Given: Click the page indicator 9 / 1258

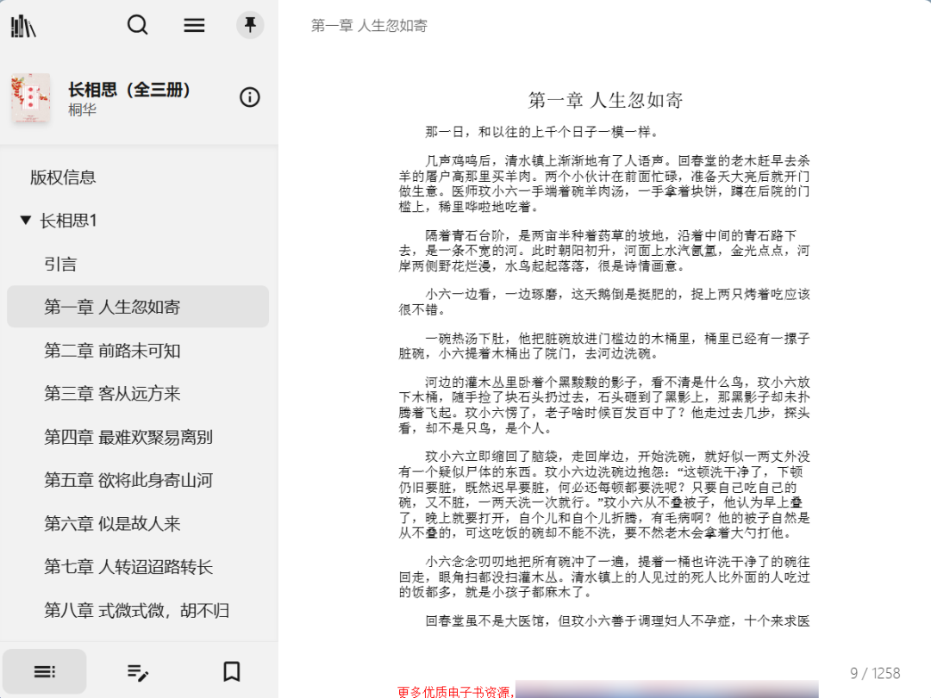Looking at the screenshot, I should click(875, 673).
